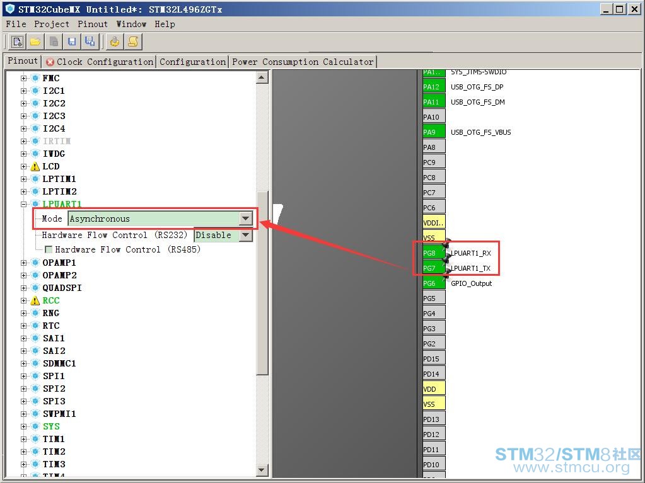The image size is (645, 483).
Task: Select the TIM3 tree item
Action: point(54,464)
